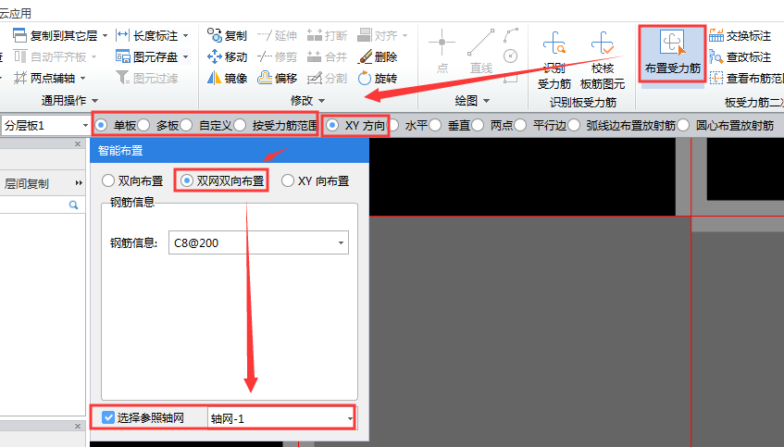Screen dimensions: 784x447
Task: Click the search magnifier in left panel
Action: point(73,205)
